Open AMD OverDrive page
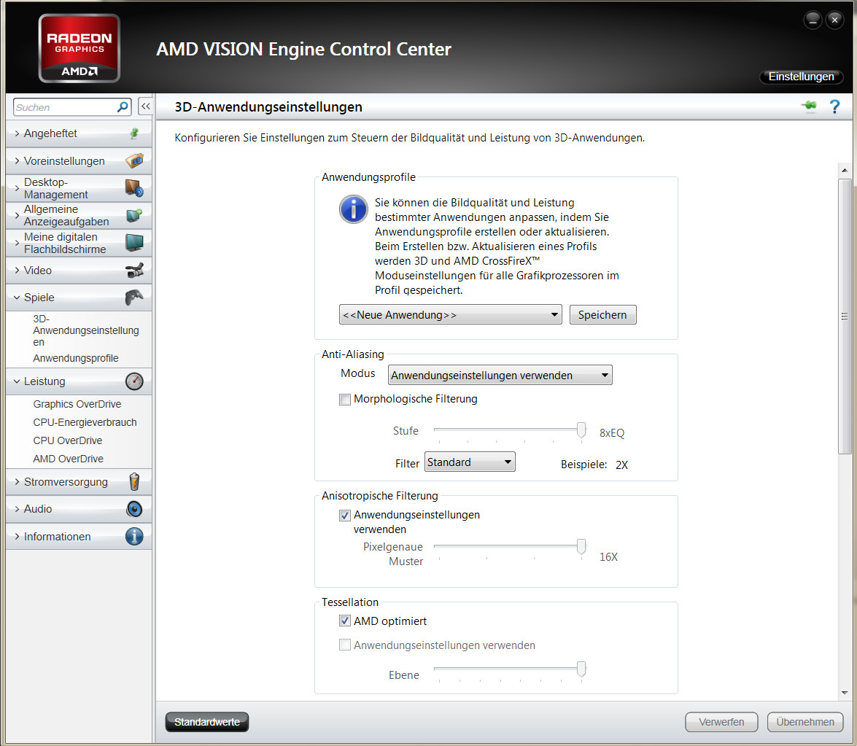 coord(68,459)
